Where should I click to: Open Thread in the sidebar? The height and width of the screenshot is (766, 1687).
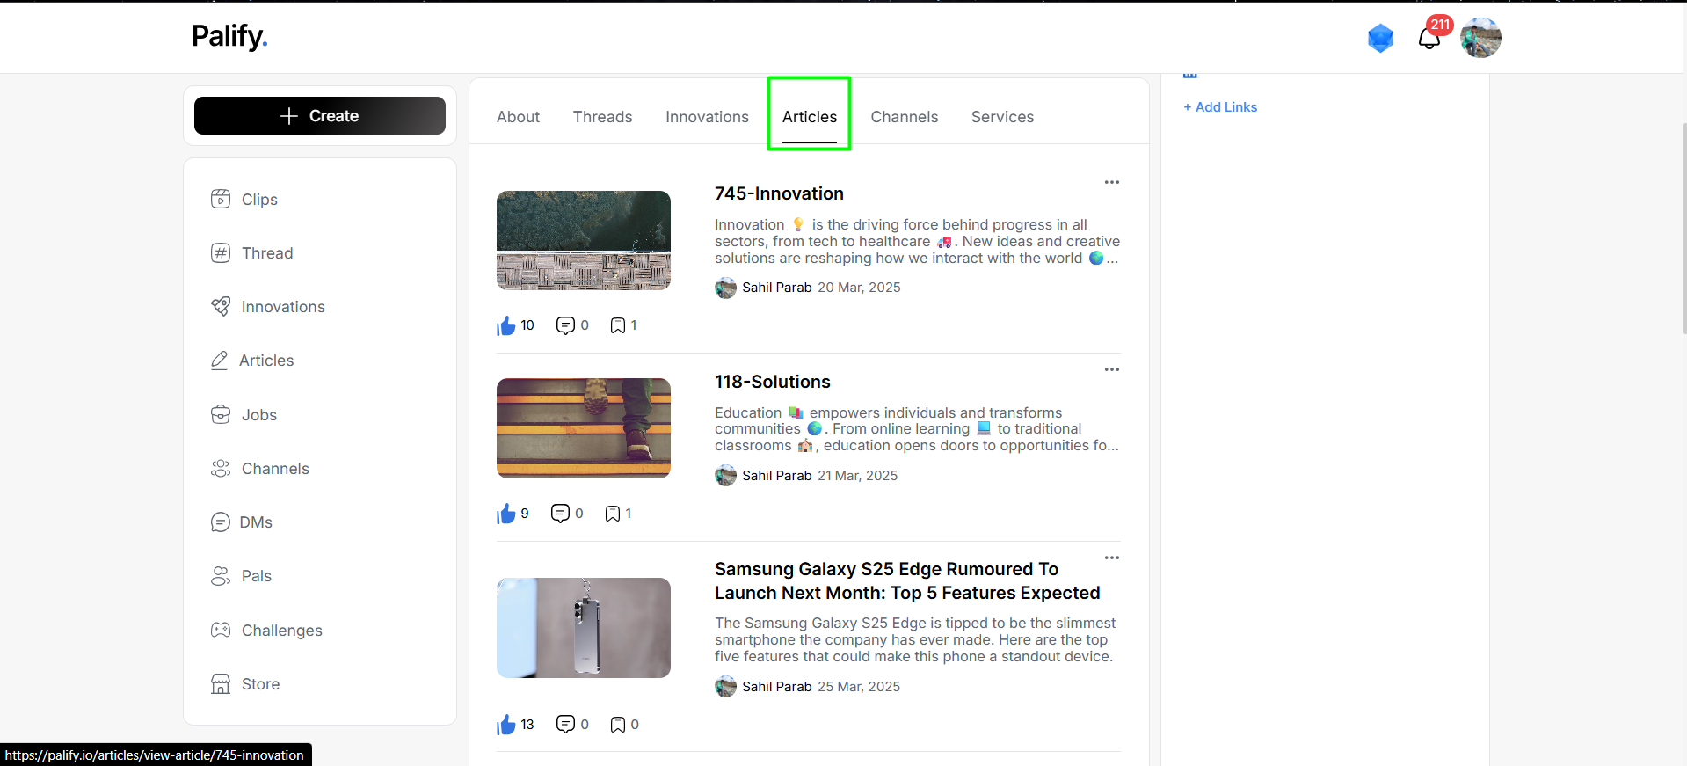[x=252, y=253]
